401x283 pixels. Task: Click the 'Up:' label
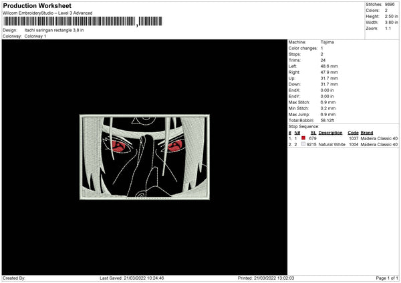292,78
